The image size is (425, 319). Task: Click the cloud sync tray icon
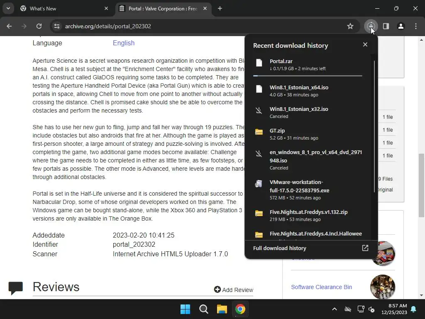pyautogui.click(x=348, y=309)
